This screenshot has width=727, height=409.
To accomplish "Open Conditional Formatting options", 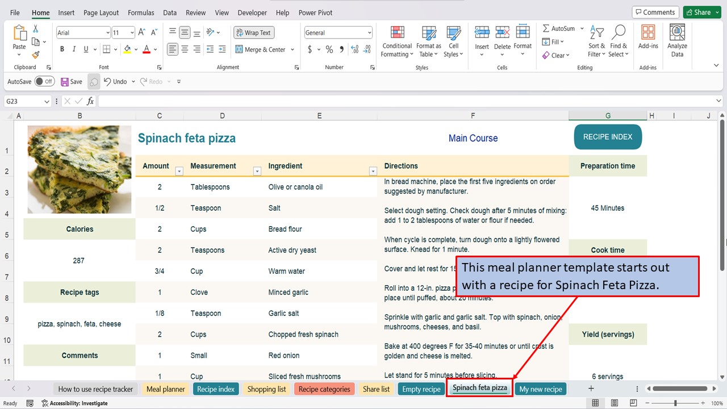I will (x=396, y=41).
